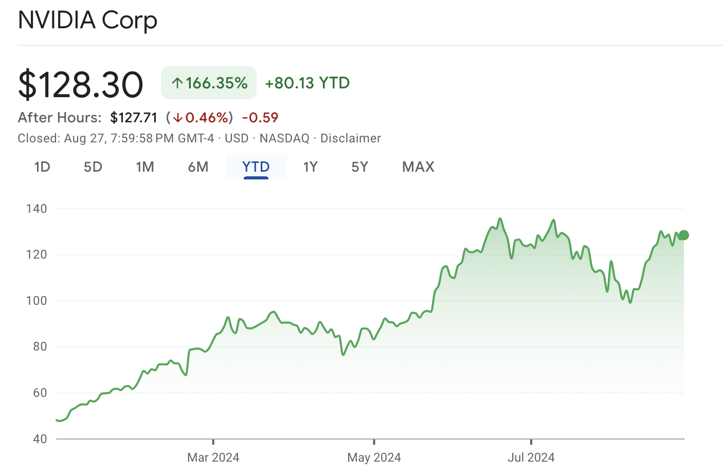The image size is (723, 475).
Task: Open the 6M time range
Action: tap(198, 167)
